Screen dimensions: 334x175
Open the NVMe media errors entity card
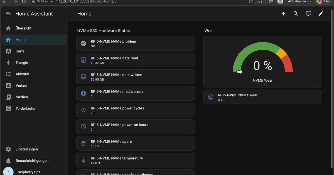click(x=136, y=93)
